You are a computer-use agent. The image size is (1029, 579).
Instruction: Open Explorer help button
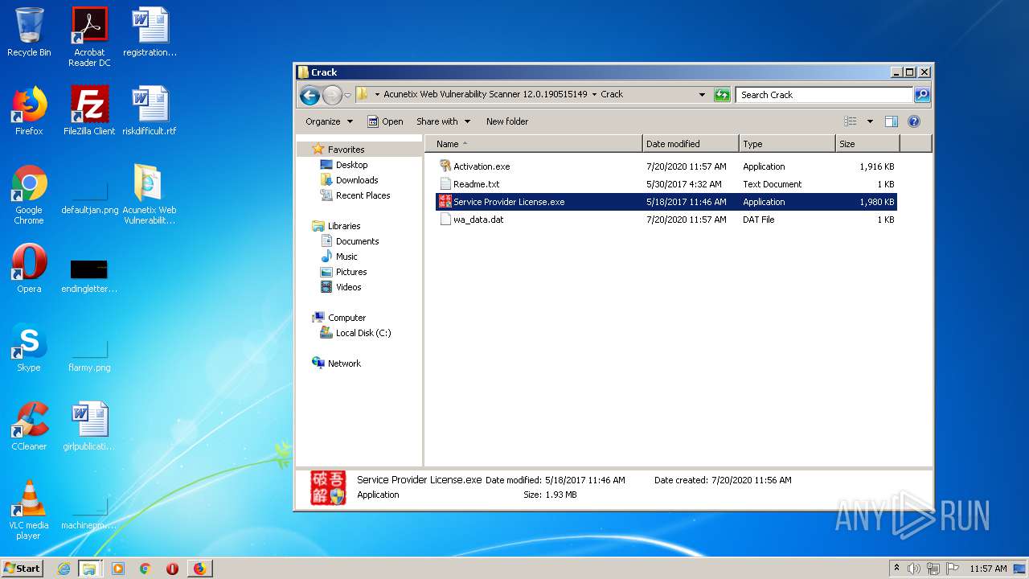click(914, 121)
